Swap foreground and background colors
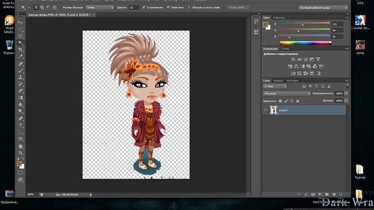The width and height of the screenshot is (374, 210). pos(23,158)
